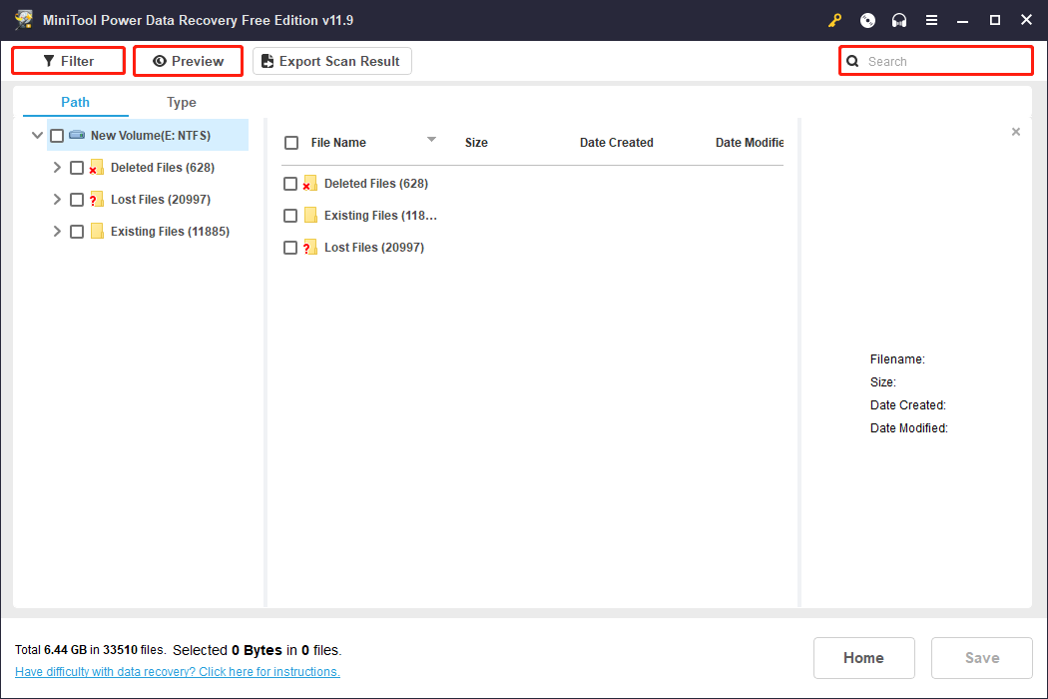Open the Filter options
This screenshot has height=699, width=1048.
[x=68, y=61]
